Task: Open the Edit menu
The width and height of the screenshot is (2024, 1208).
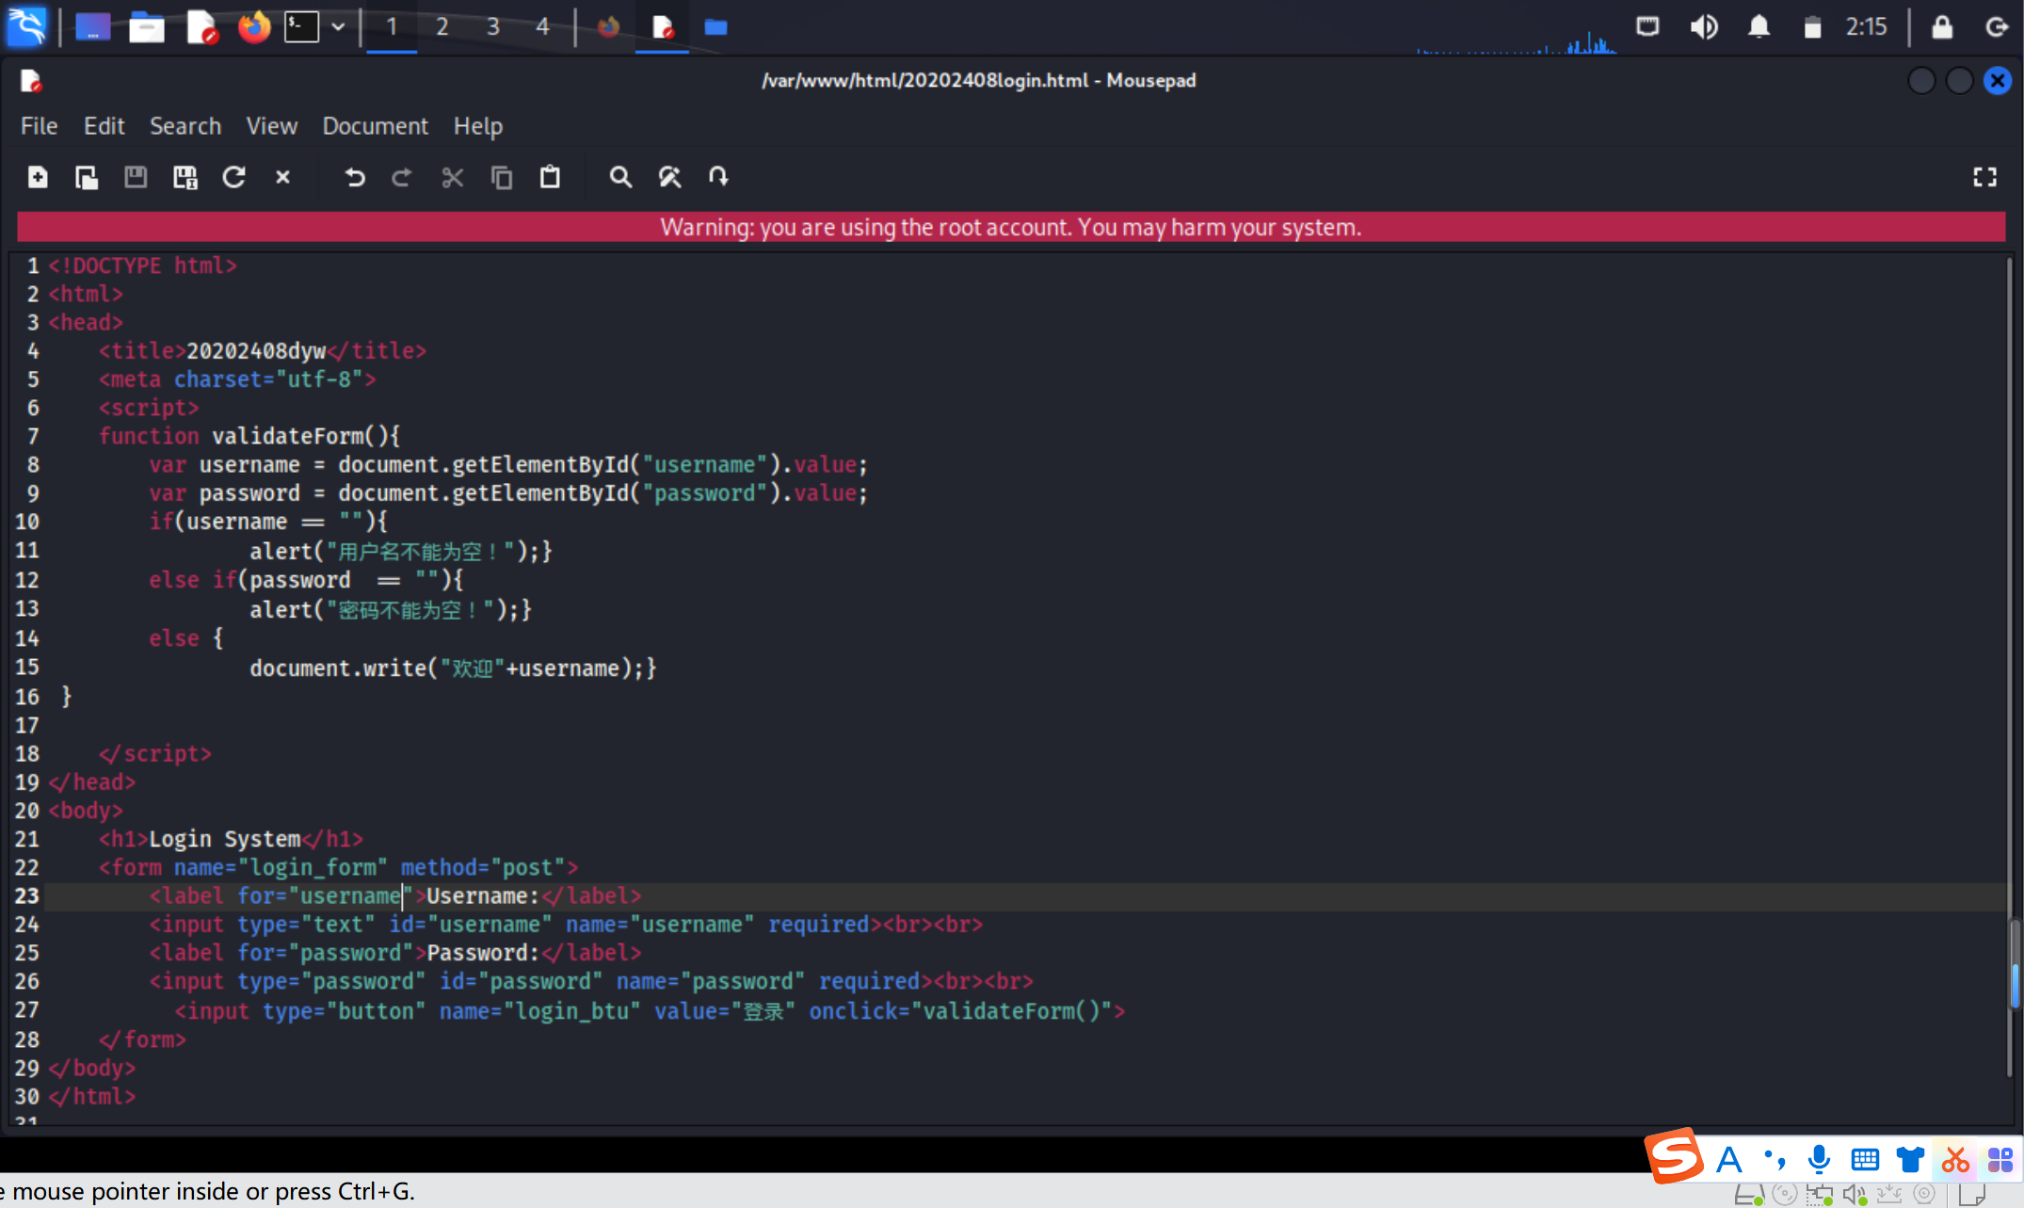Action: [104, 126]
